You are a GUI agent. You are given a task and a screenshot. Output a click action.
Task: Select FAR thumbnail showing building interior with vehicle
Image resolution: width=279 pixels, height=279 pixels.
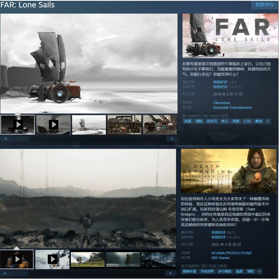124,125
